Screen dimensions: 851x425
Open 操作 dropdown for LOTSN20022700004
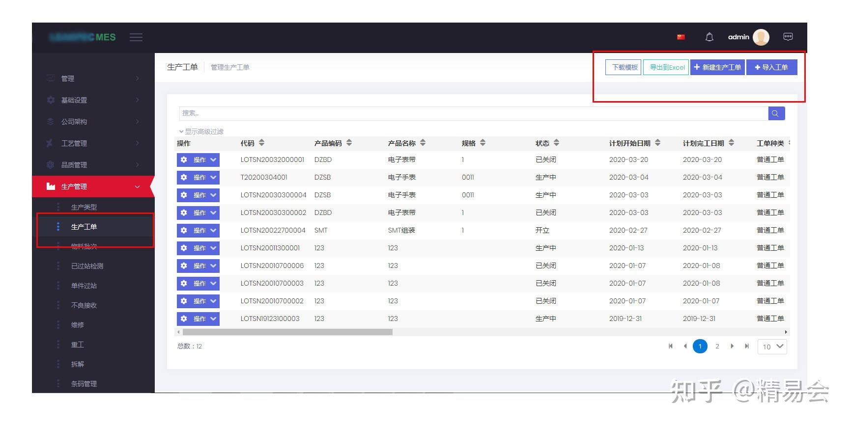[198, 230]
